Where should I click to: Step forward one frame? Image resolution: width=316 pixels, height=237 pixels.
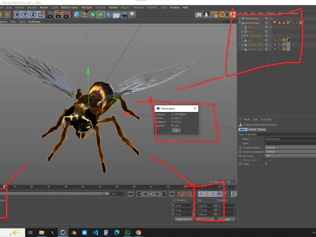coord(157,194)
